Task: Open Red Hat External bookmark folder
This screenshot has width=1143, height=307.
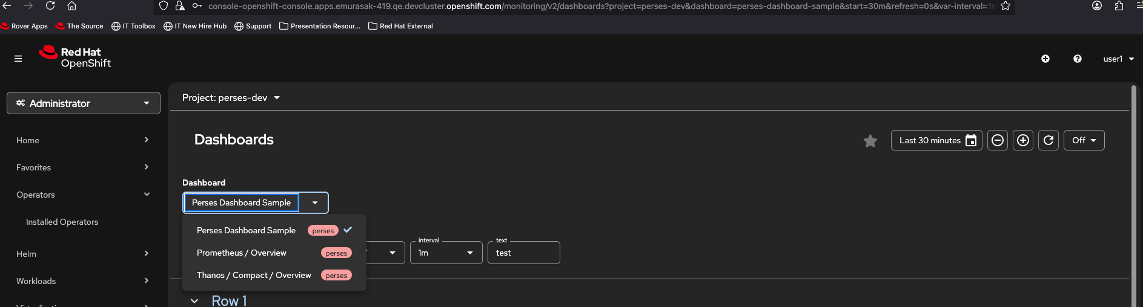Action: click(x=400, y=26)
